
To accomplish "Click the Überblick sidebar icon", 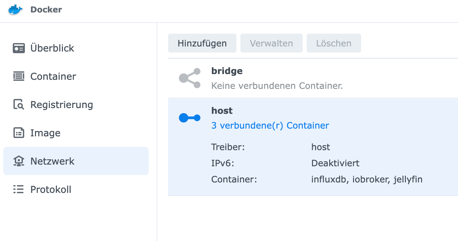I will [x=18, y=48].
